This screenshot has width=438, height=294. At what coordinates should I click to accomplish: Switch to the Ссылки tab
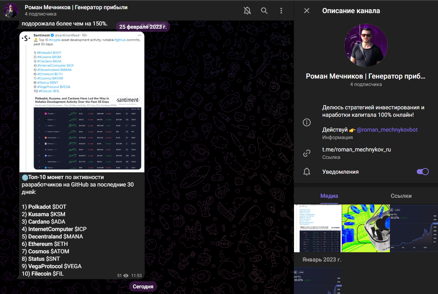pyautogui.click(x=401, y=196)
